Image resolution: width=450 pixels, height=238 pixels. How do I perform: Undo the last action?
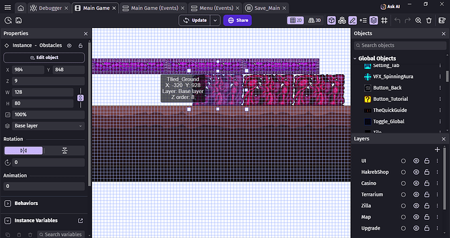point(397,20)
